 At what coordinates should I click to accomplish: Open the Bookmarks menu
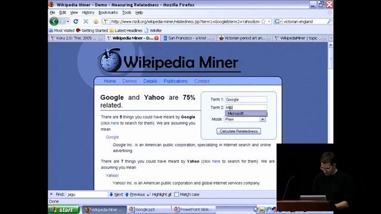coord(108,12)
